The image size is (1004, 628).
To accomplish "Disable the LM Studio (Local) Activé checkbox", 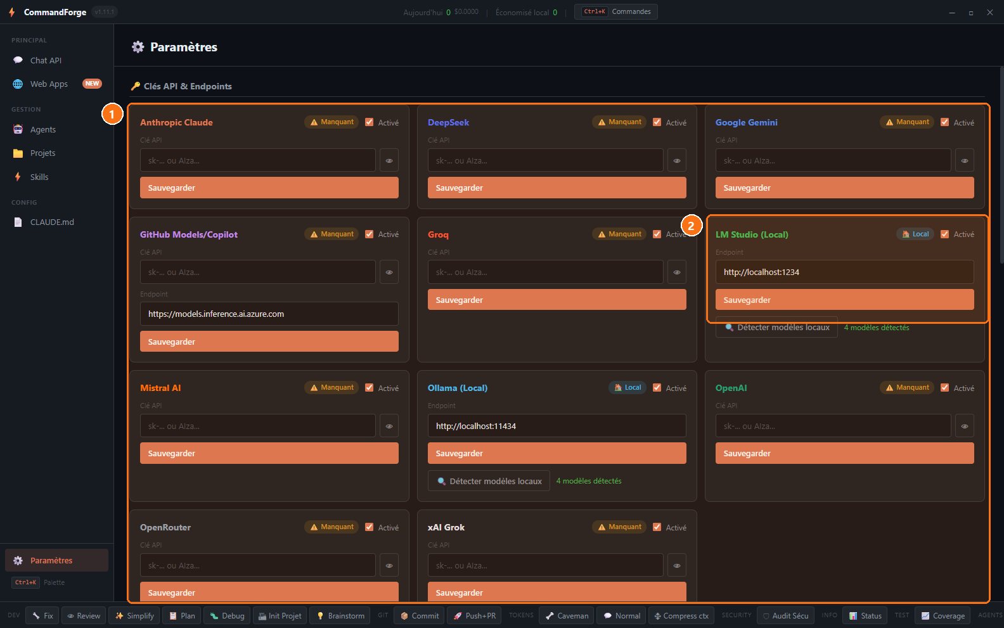I will 945,234.
